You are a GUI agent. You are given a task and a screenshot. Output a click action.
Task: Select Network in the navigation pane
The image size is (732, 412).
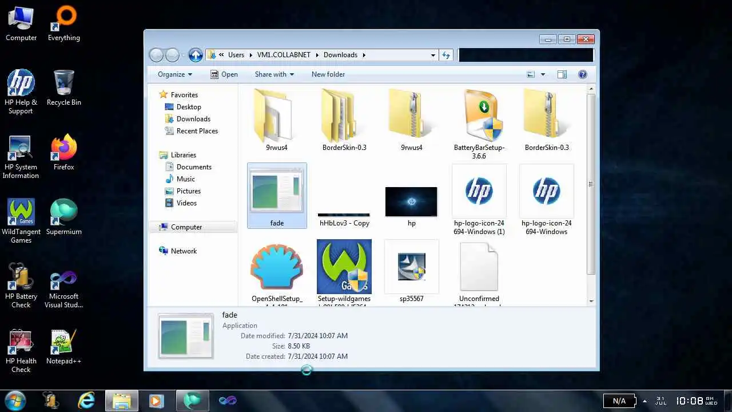coord(184,251)
